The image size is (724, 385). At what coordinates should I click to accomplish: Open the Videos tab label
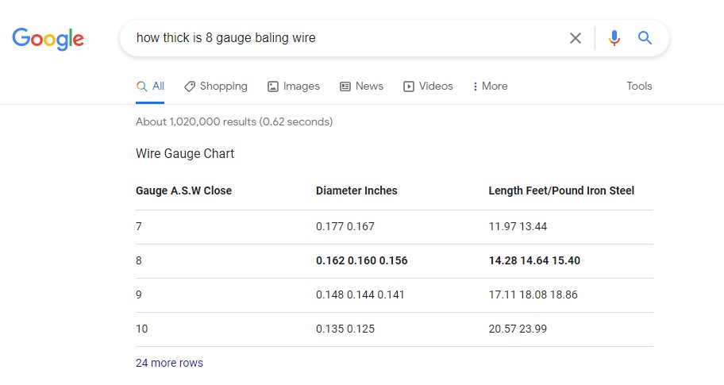coord(436,87)
